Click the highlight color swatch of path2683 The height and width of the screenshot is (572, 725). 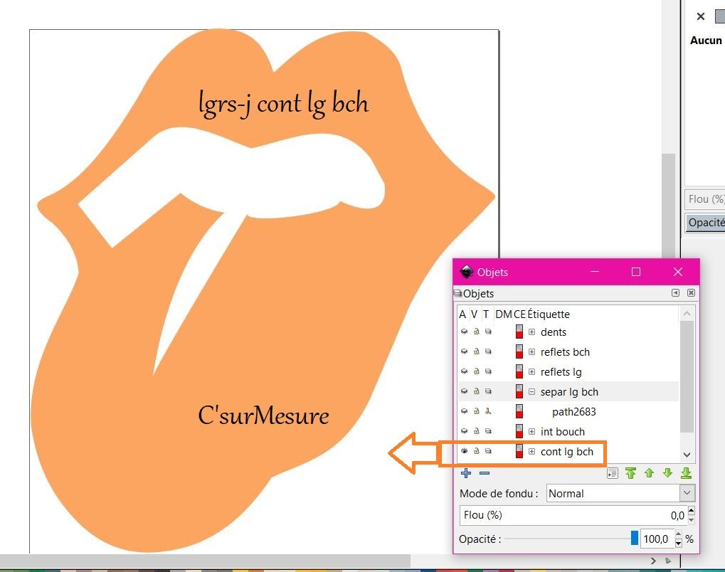[x=519, y=411]
